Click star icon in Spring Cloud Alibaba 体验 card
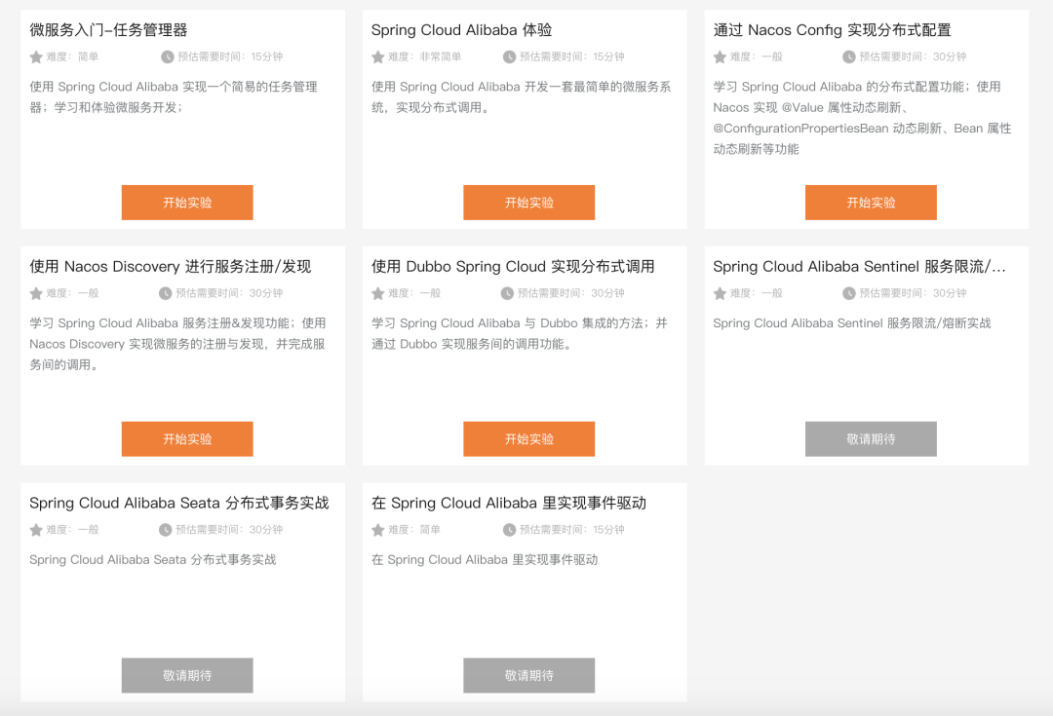The image size is (1053, 716). (378, 57)
